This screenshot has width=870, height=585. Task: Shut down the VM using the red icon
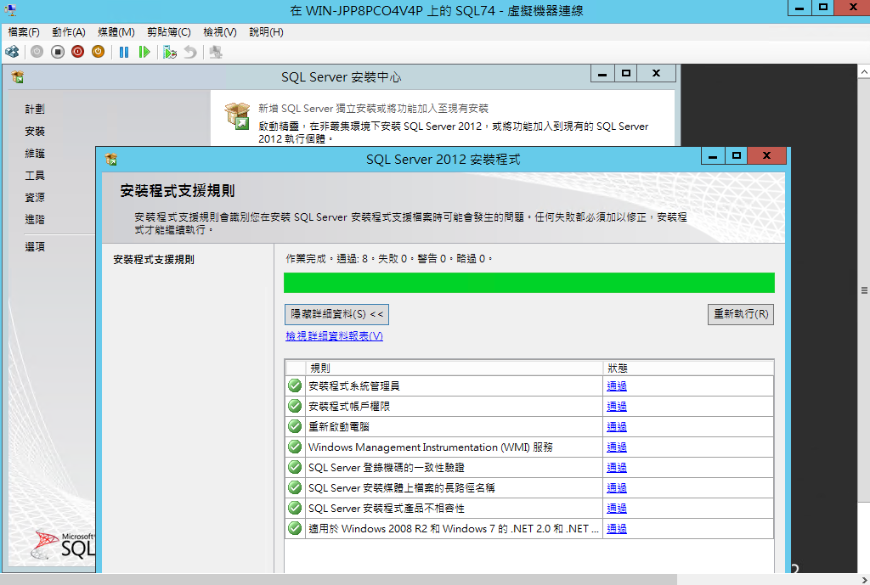click(77, 52)
